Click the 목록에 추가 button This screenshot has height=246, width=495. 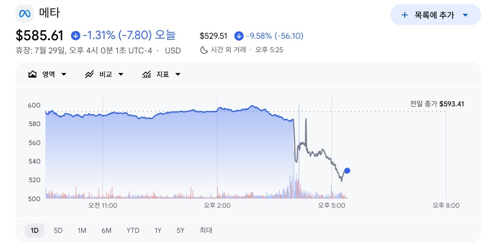[436, 15]
